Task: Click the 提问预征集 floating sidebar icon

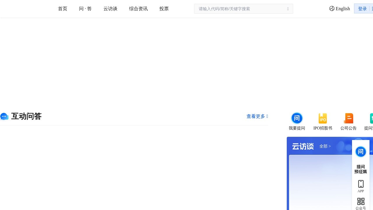Action: pyautogui.click(x=360, y=152)
